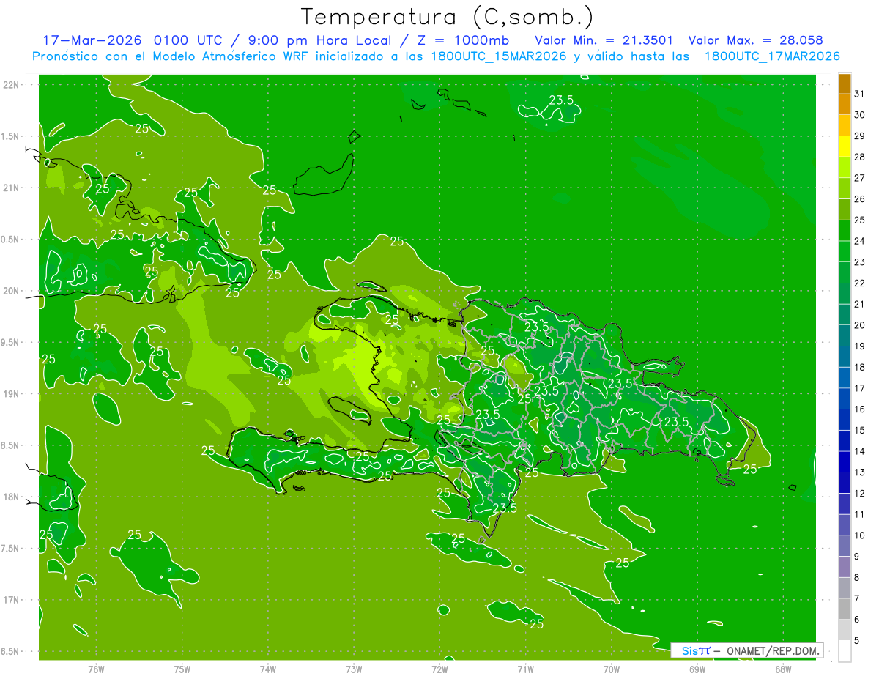The height and width of the screenshot is (679, 879).
Task: Click the '22N' latitude axis label
Action: coord(12,84)
